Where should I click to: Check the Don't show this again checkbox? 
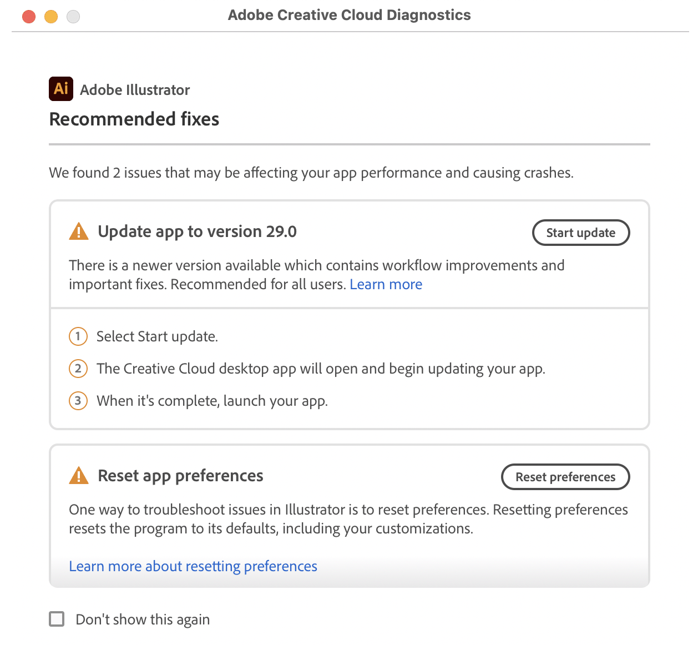(x=57, y=619)
